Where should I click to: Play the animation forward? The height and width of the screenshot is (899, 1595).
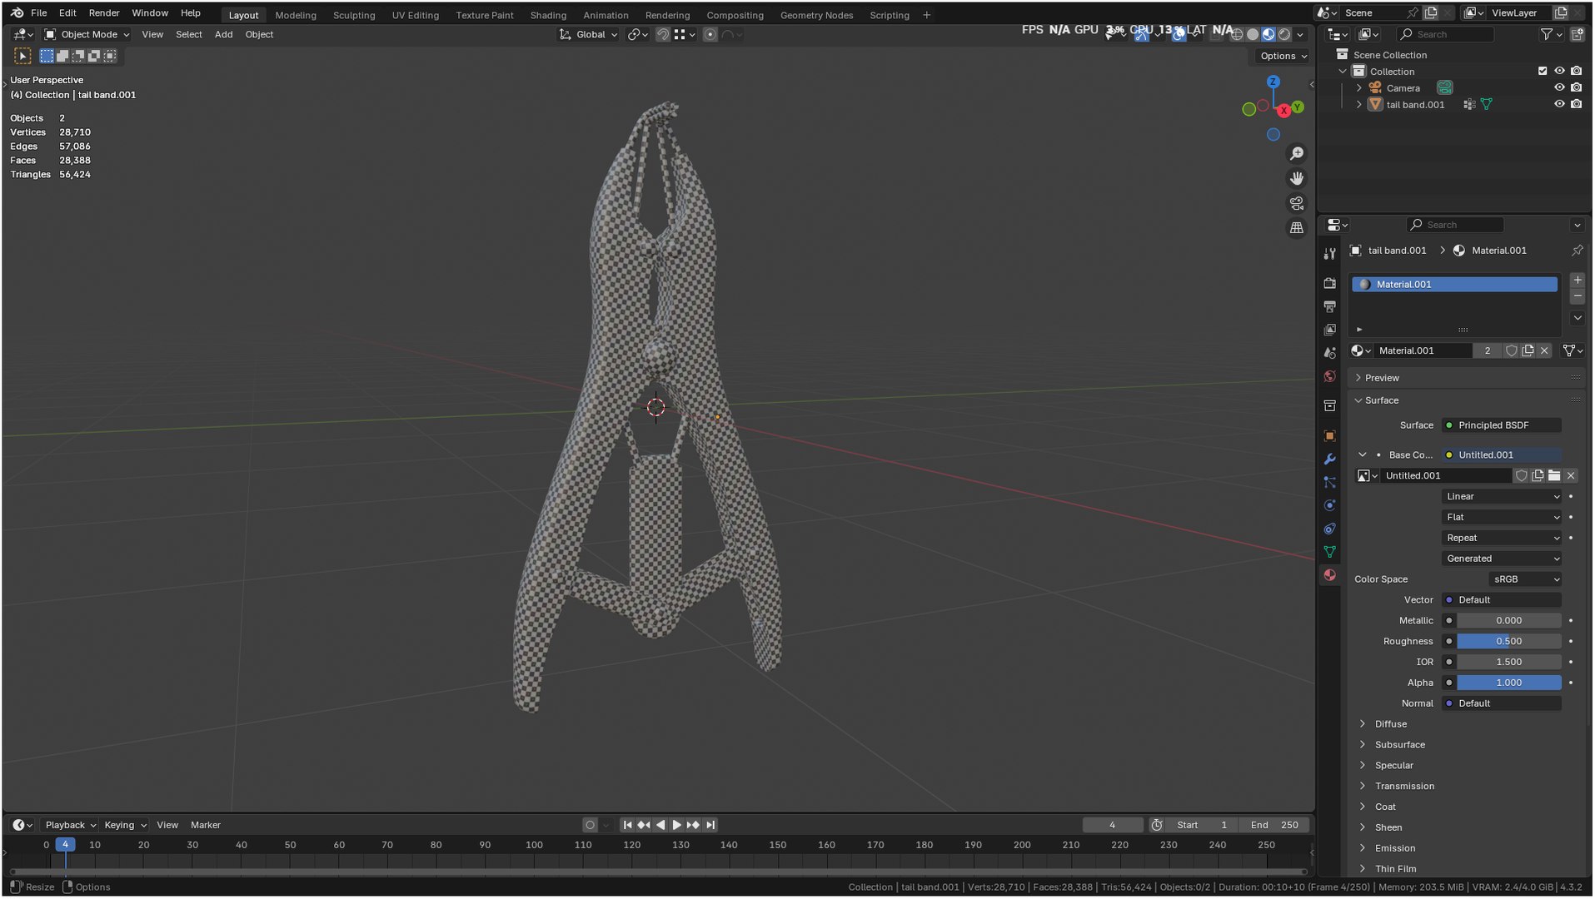pyautogui.click(x=676, y=826)
